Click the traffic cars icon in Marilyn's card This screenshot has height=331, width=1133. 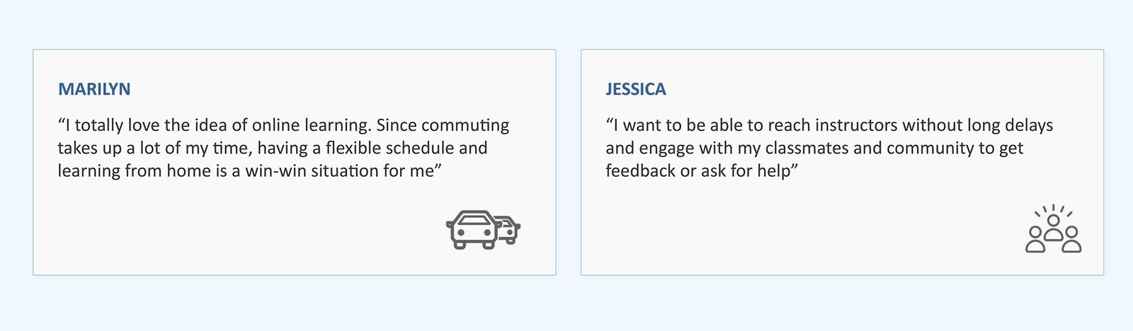[483, 229]
